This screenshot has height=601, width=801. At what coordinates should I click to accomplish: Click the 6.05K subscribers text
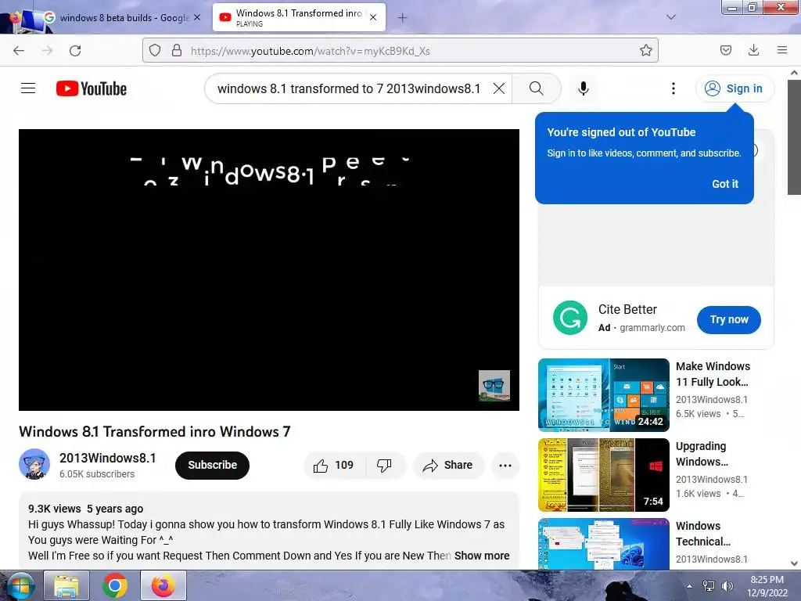[x=97, y=474]
